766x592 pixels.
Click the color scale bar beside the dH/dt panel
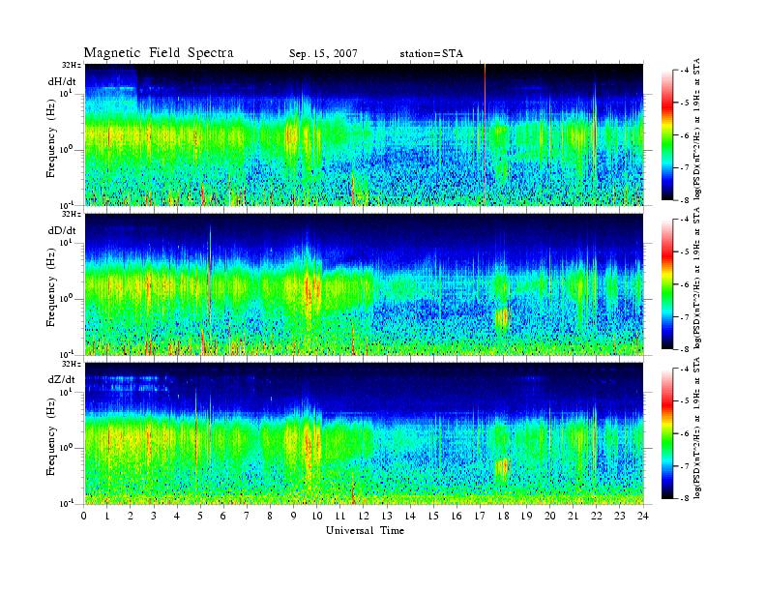pyautogui.click(x=666, y=135)
